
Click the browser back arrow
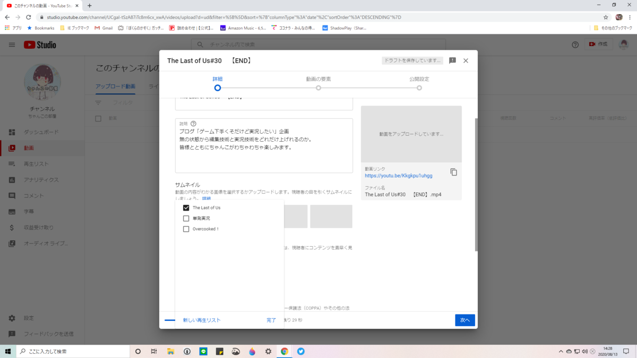coord(7,17)
